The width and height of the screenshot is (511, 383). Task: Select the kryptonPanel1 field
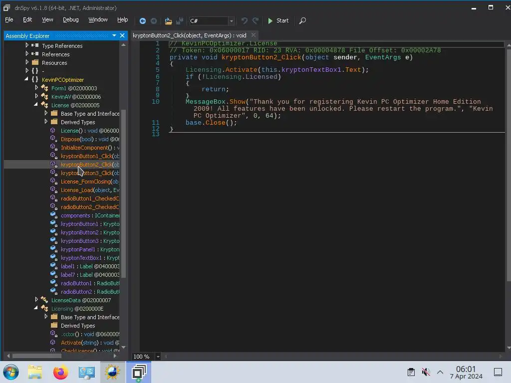(90, 249)
